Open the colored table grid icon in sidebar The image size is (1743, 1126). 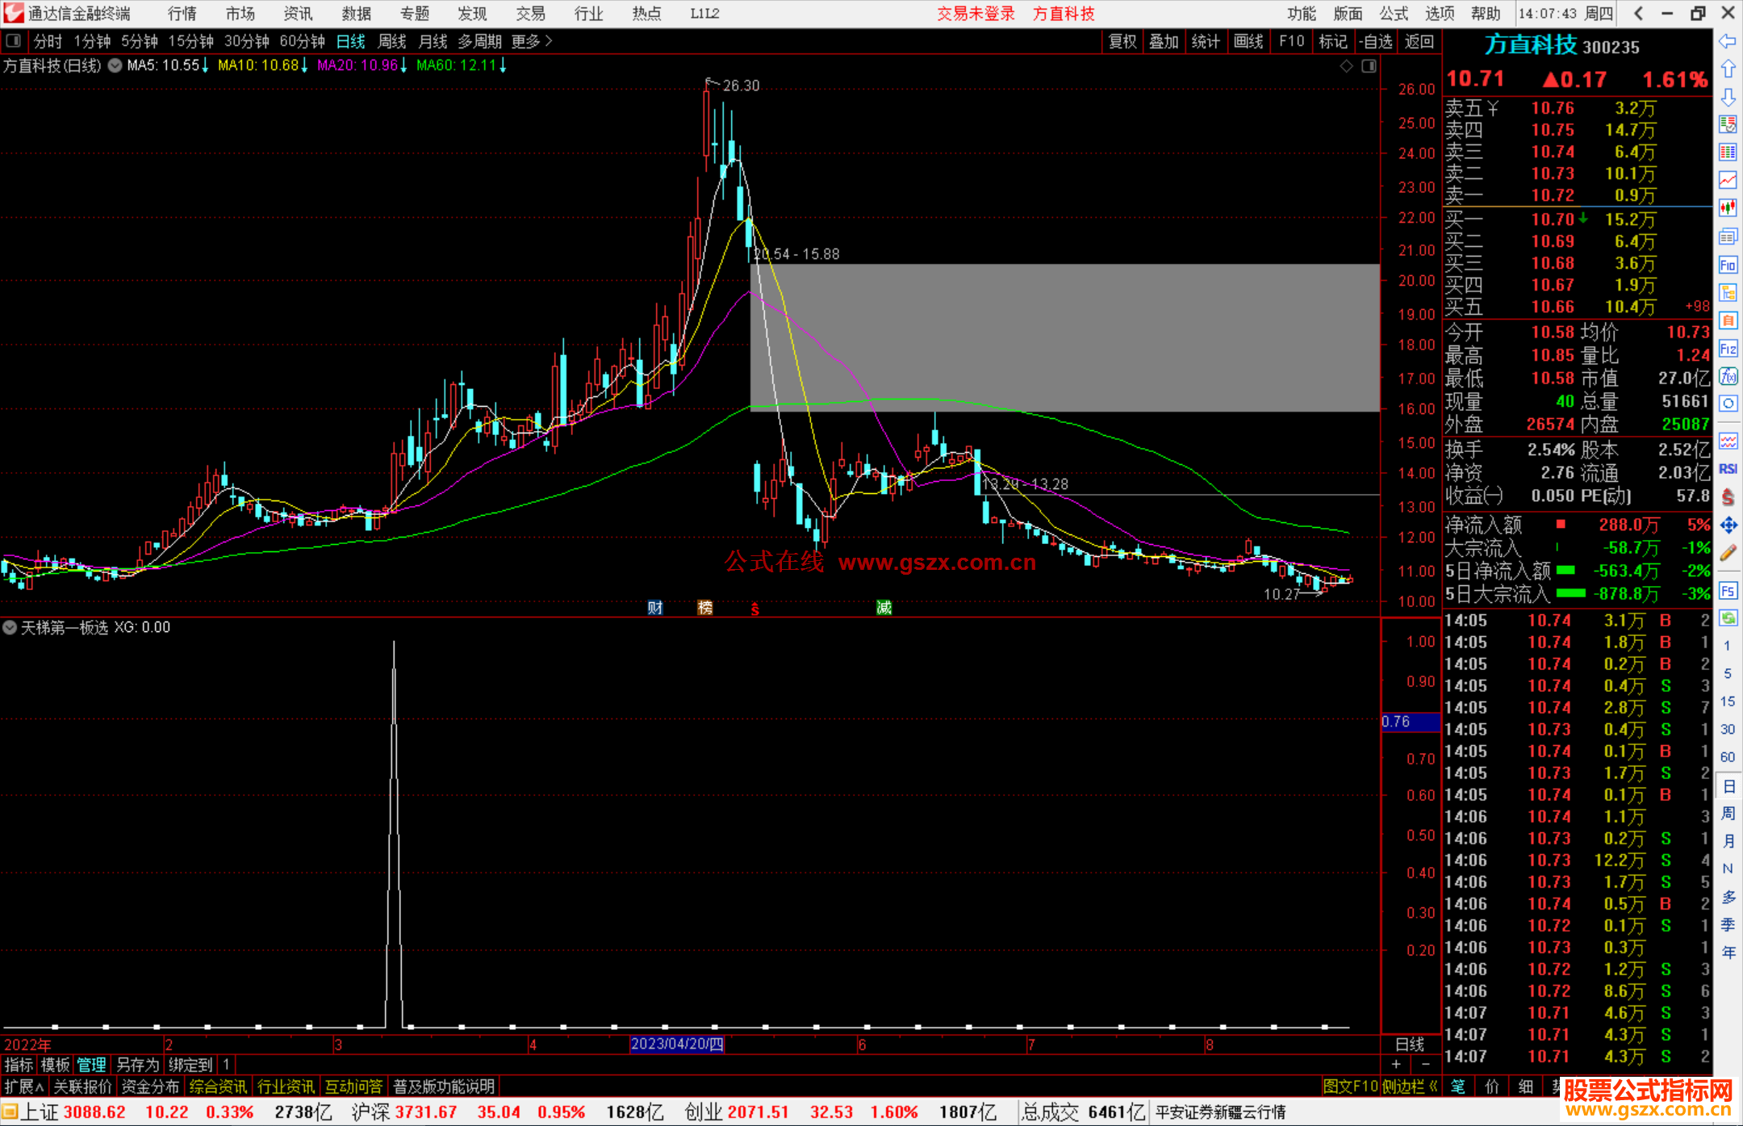coord(1728,152)
